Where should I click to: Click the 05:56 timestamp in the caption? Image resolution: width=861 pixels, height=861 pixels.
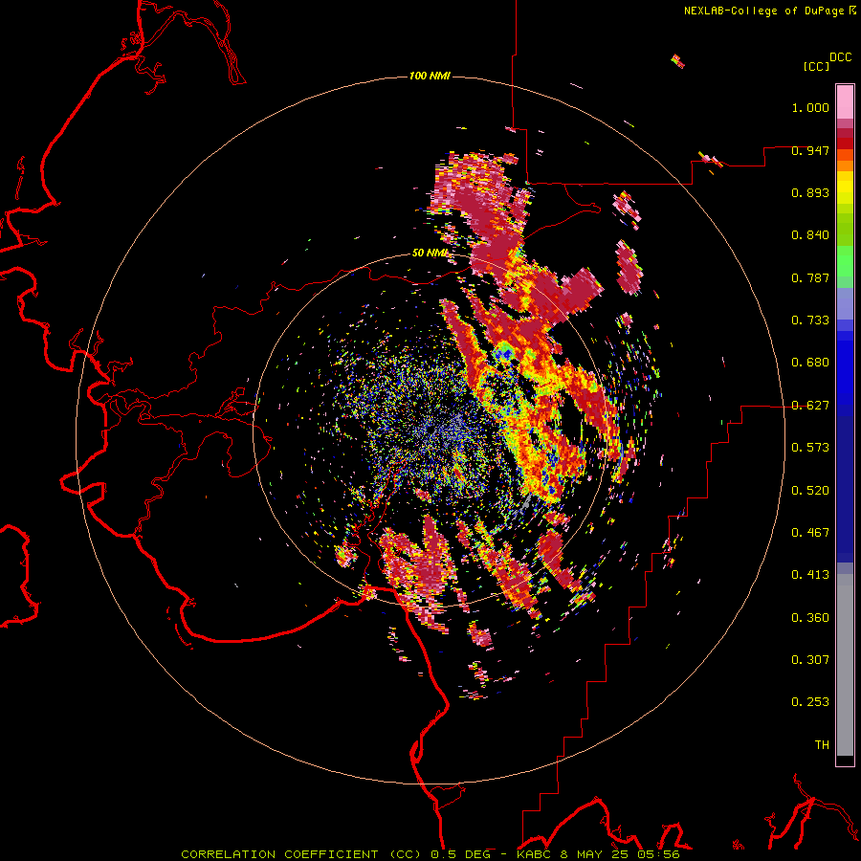pyautogui.click(x=658, y=854)
